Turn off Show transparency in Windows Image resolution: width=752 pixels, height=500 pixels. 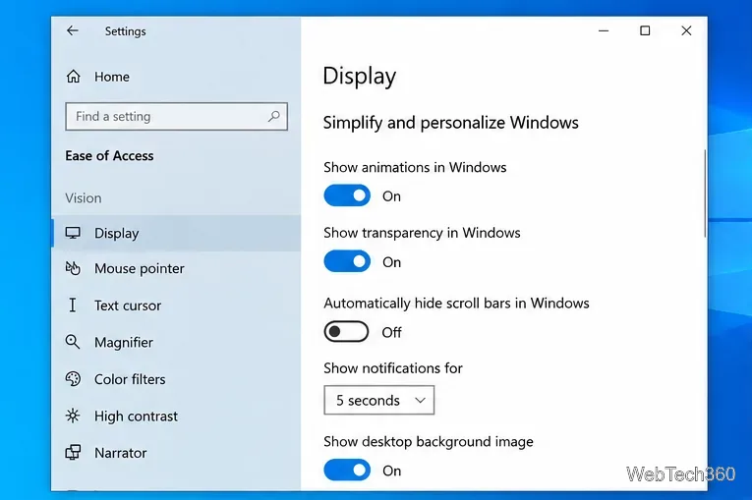(x=347, y=261)
